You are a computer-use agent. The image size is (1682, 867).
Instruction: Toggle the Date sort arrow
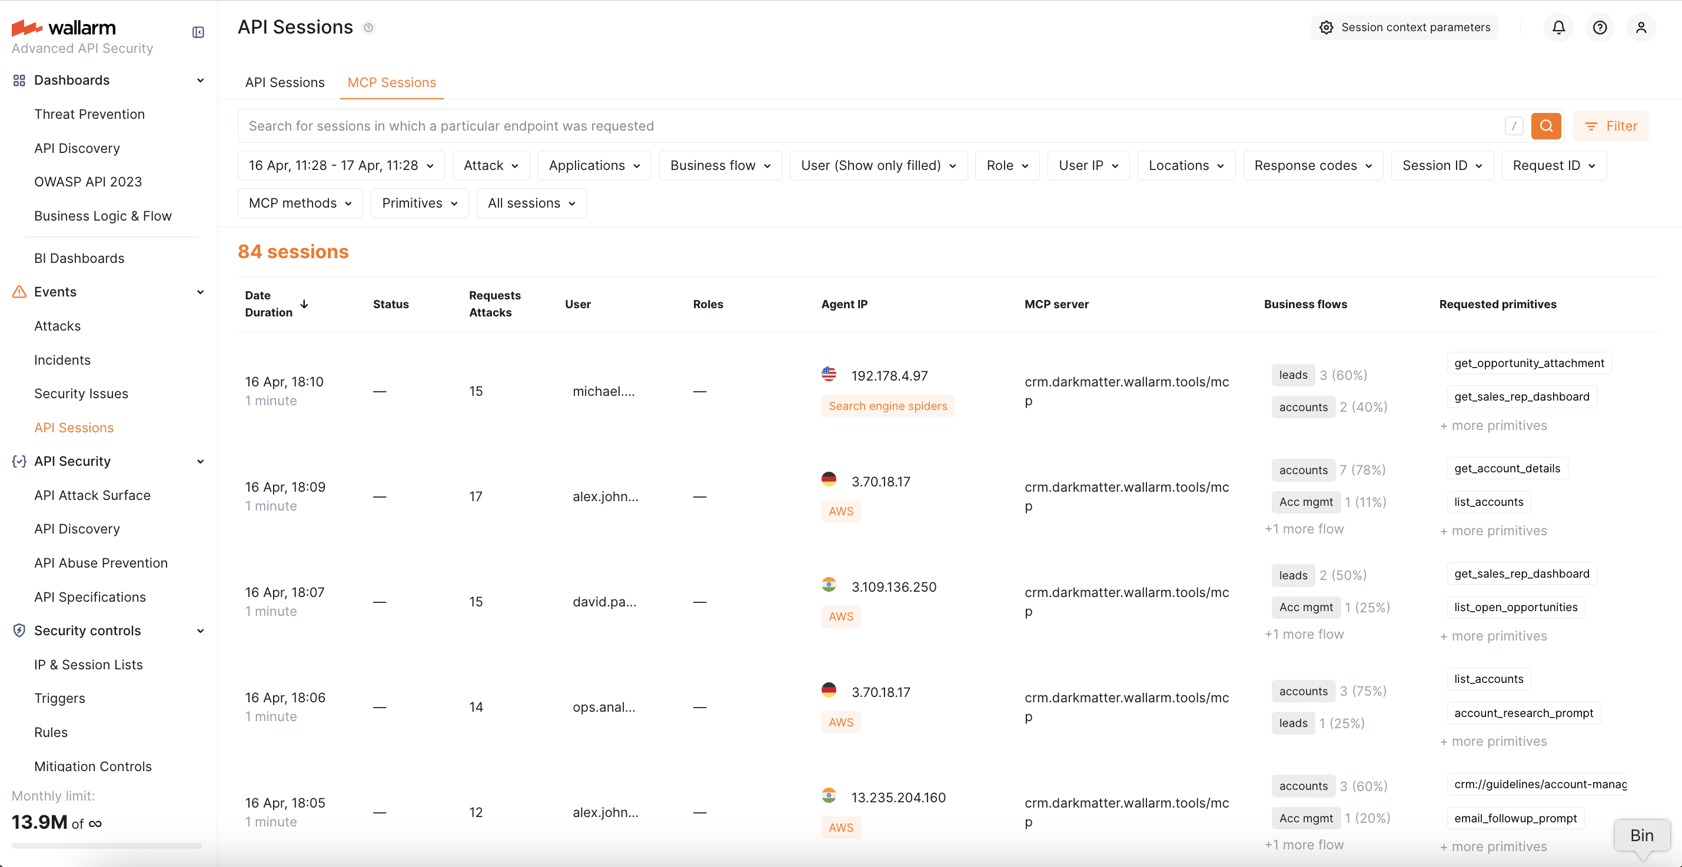[x=304, y=304]
